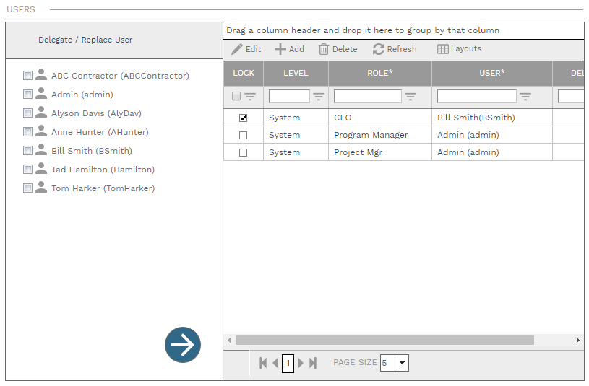Click the scrollbar right arrow
Screen dimensions: 589x386
coord(577,341)
